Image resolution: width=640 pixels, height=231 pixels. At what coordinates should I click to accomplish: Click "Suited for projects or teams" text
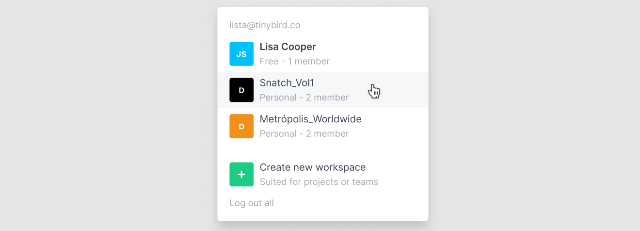(x=319, y=182)
